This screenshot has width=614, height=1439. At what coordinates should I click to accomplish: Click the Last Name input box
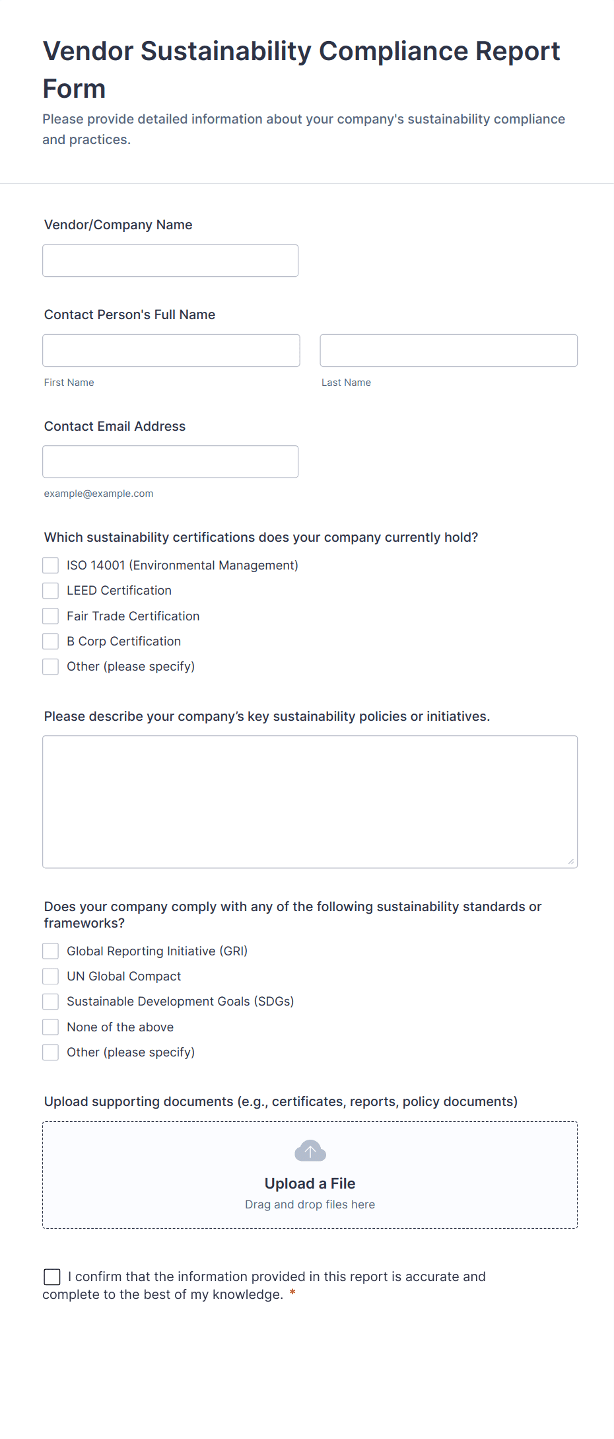coord(448,351)
